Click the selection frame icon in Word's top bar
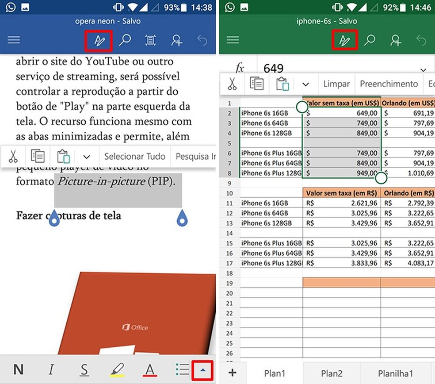Image resolution: width=435 pixels, height=384 pixels. point(150,40)
